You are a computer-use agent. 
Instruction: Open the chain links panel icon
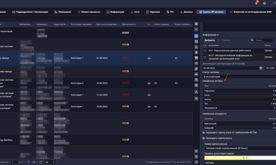(x=196, y=74)
